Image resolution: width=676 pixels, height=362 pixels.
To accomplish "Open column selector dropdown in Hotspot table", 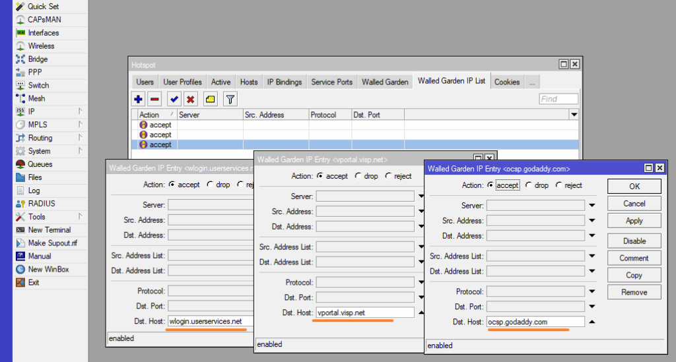I will pos(574,115).
